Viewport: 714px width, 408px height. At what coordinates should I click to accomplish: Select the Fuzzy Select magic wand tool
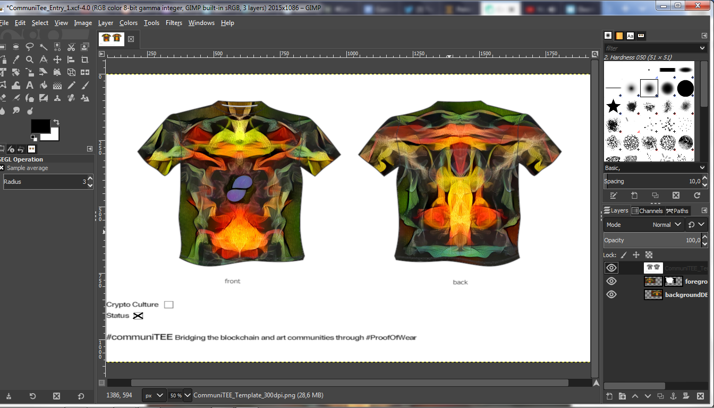point(44,47)
